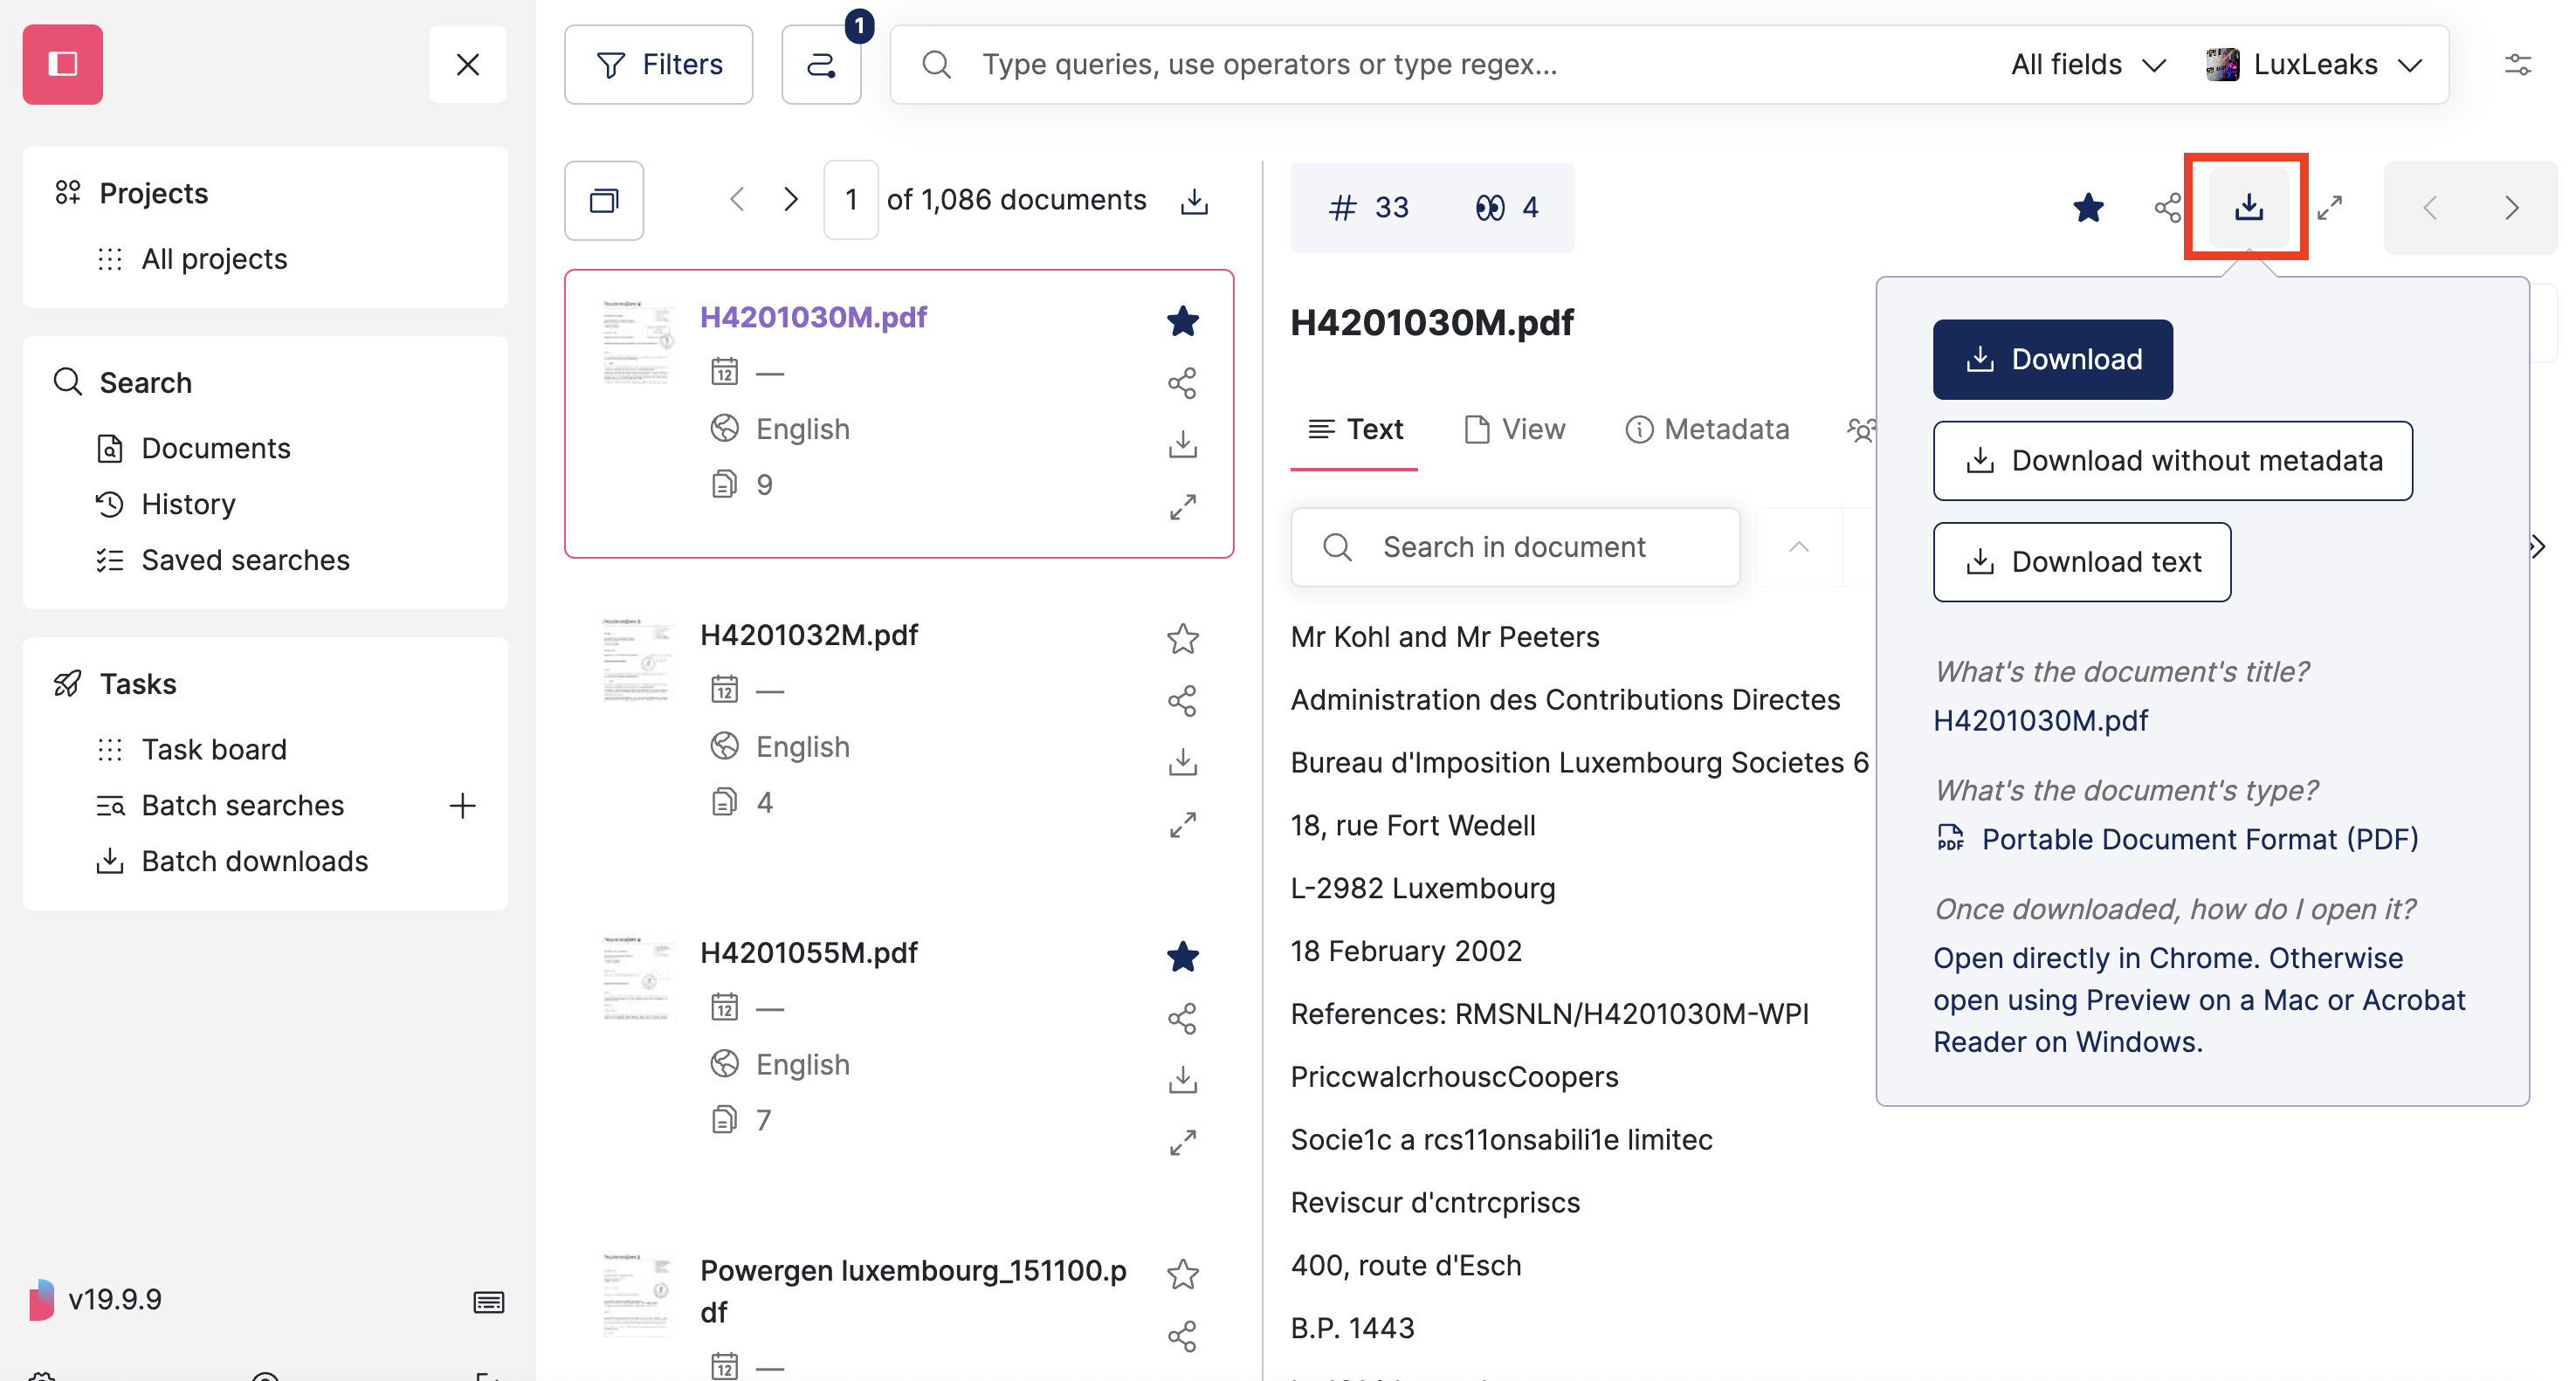Collapse the Search in document panel chevron
Screen dimensions: 2576x1381
coord(1798,547)
